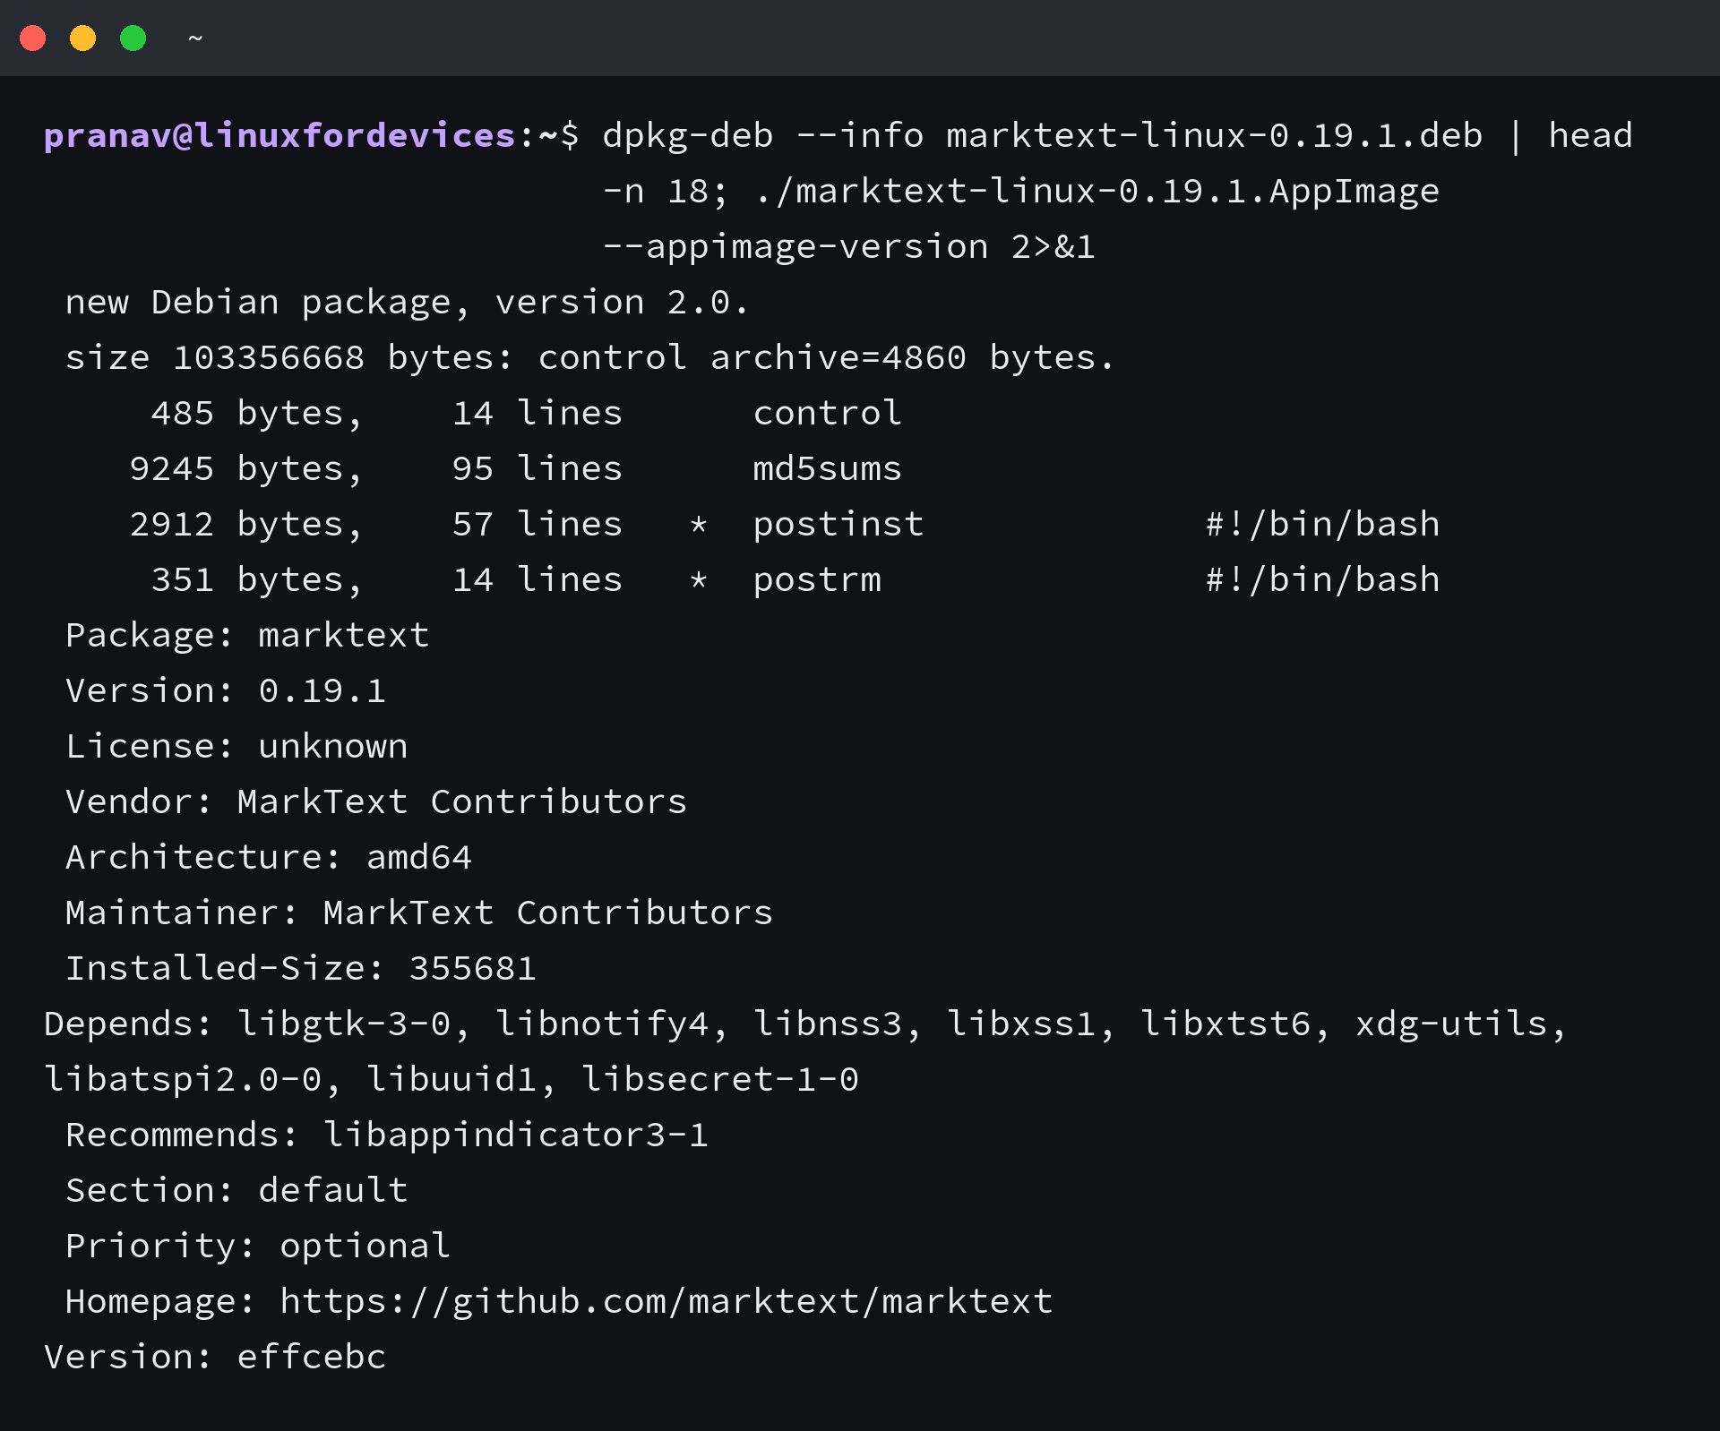Viewport: 1720px width, 1431px height.
Task: Click the 'Version: effcebc' line
Action: click(x=215, y=1358)
